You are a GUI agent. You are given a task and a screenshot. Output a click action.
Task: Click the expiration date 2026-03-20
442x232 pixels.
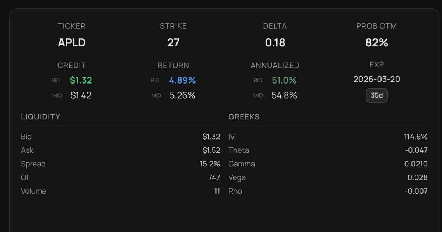(x=376, y=79)
